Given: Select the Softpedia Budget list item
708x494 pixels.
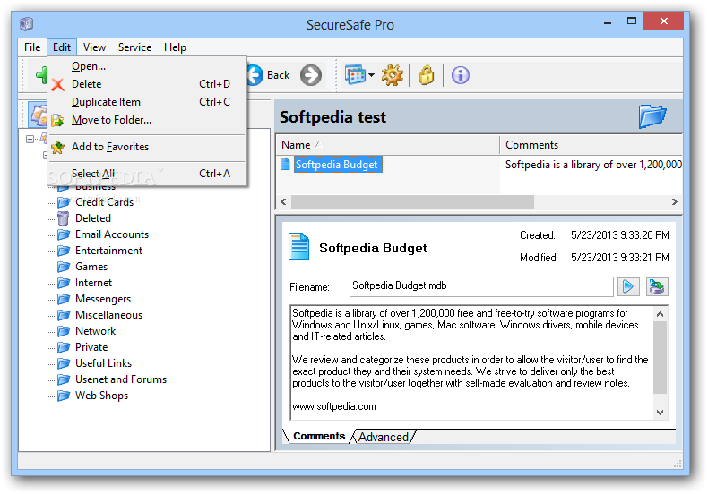Looking at the screenshot, I should point(336,165).
